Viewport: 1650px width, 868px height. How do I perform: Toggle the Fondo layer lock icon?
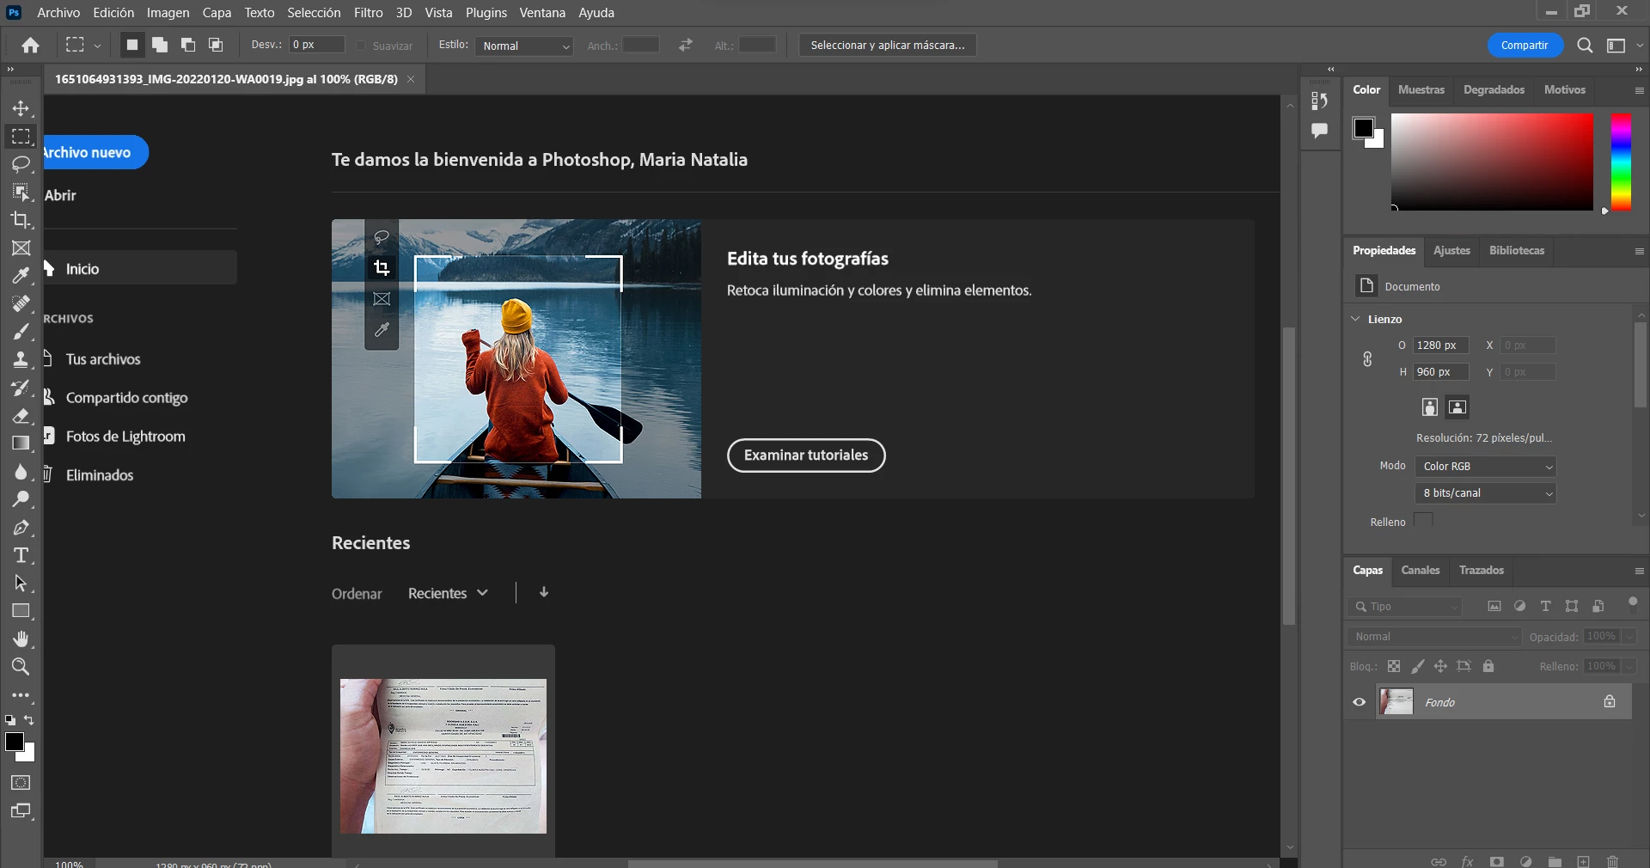point(1610,702)
